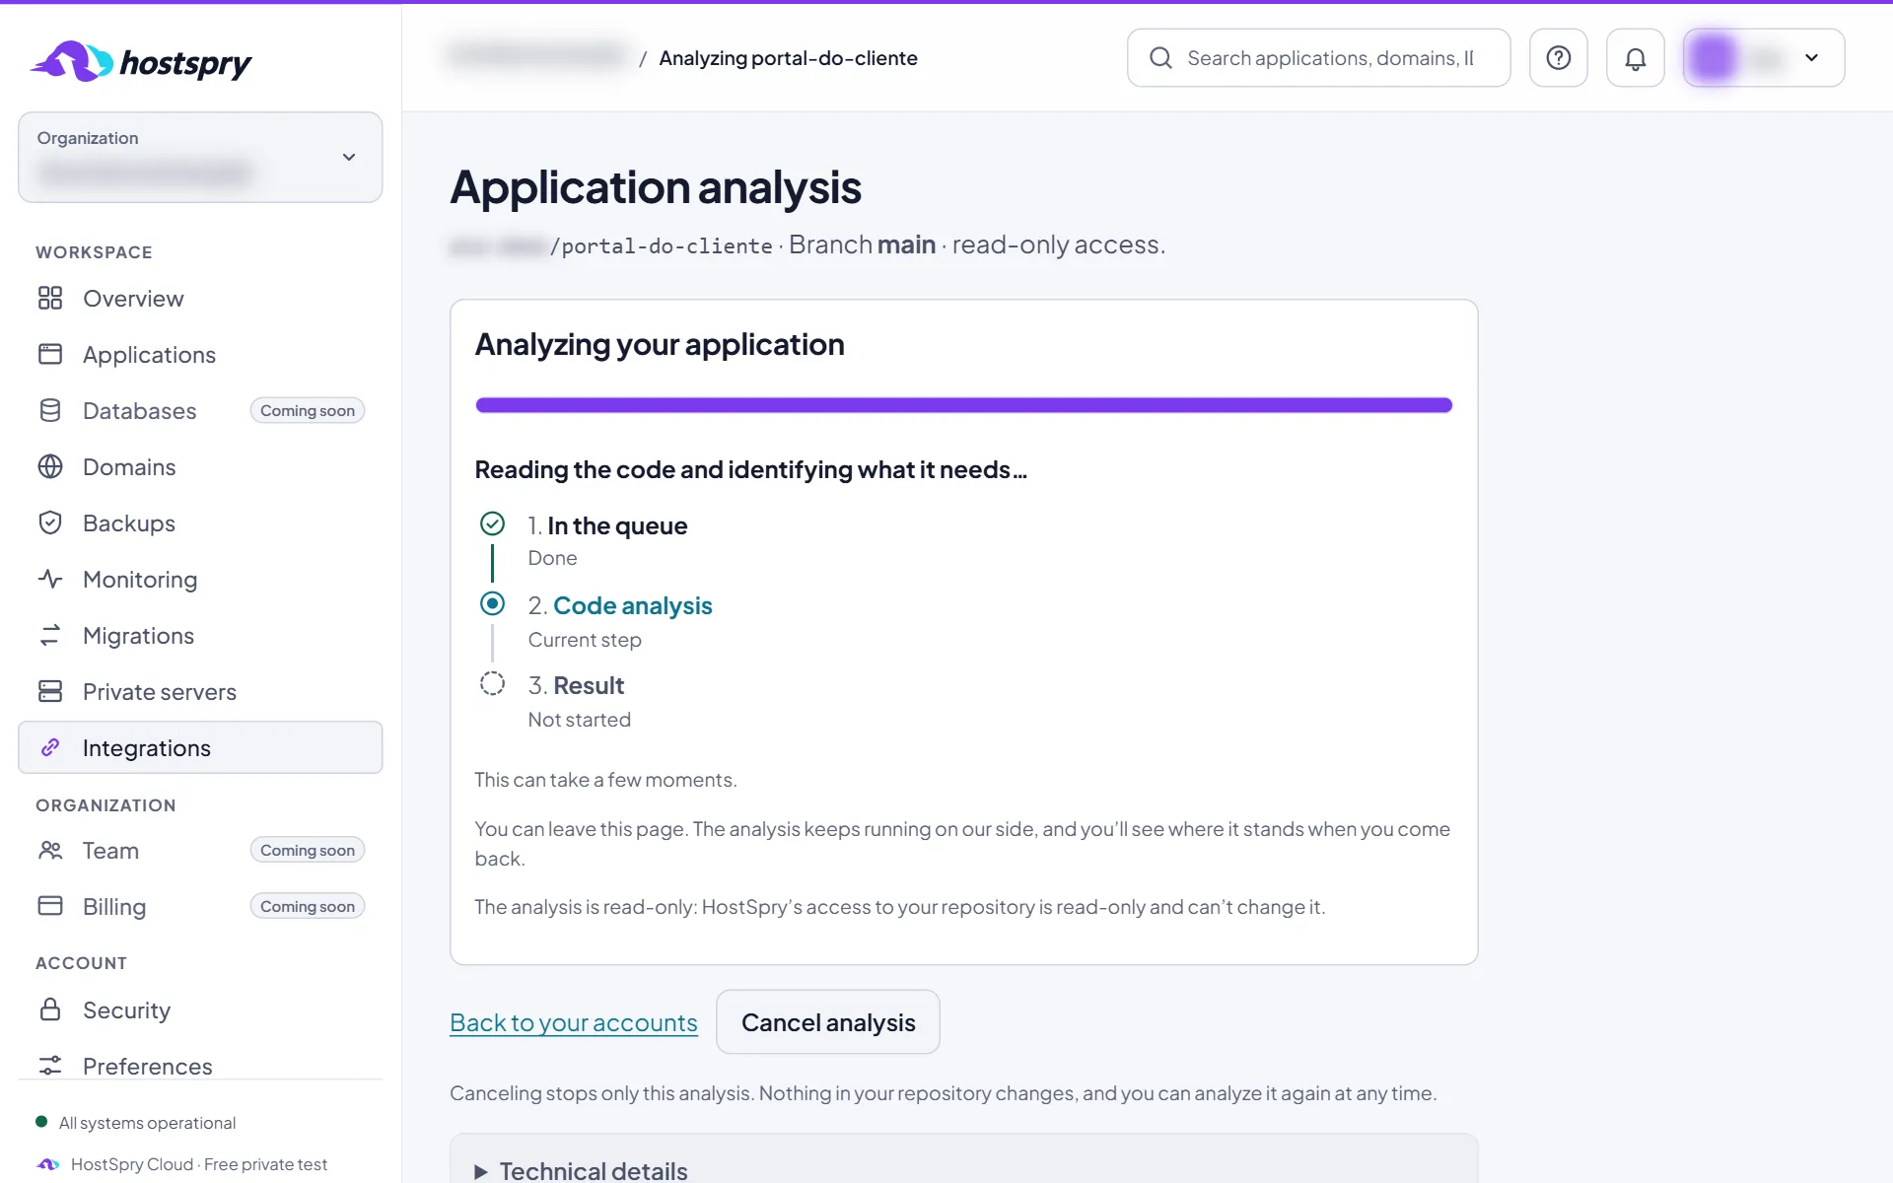Image resolution: width=1893 pixels, height=1183 pixels.
Task: Open notifications bell
Action: [x=1635, y=58]
